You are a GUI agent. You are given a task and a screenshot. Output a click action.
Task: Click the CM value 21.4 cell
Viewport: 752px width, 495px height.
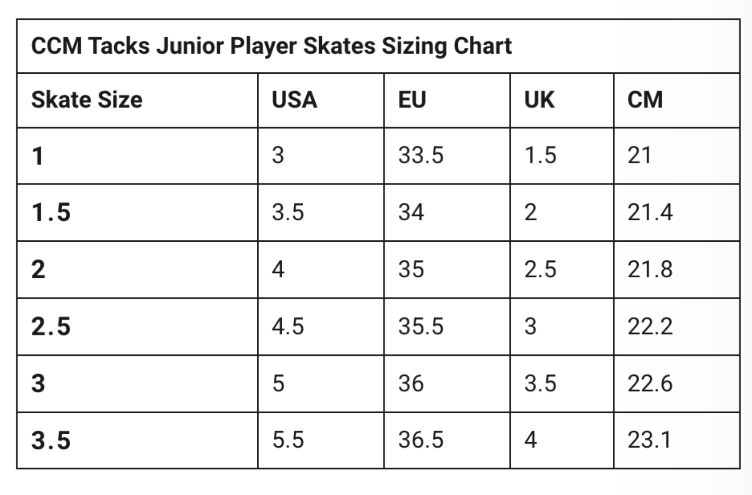[677, 212]
